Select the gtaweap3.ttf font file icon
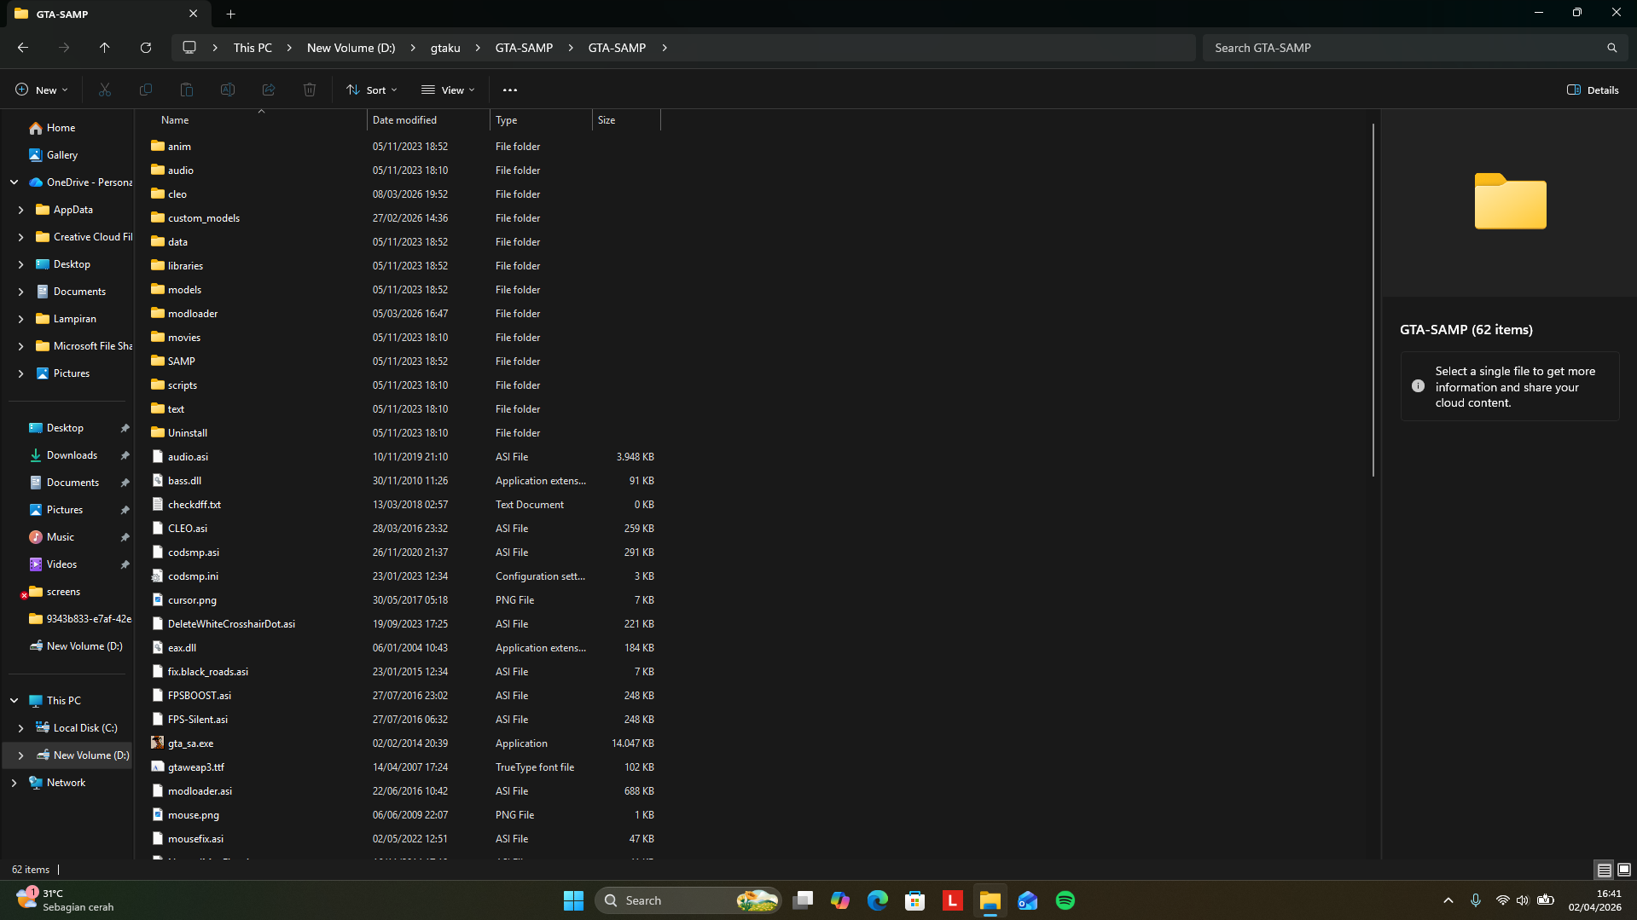This screenshot has width=1637, height=920. coord(158,767)
